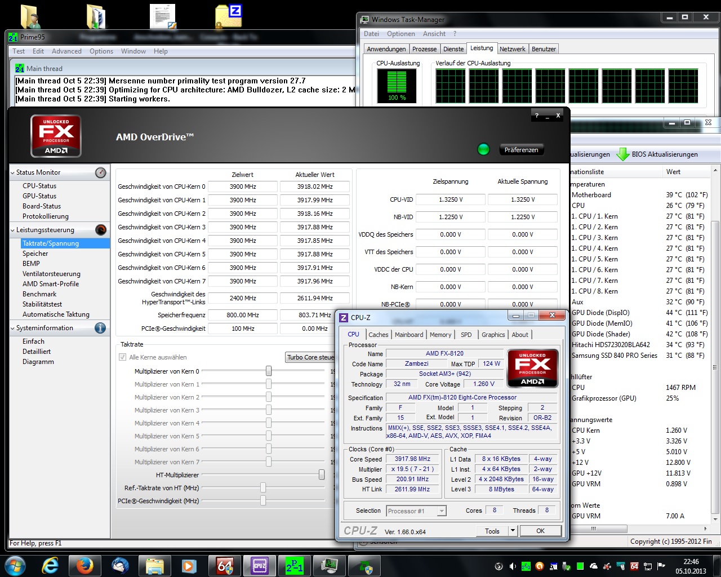Open the CPU-Z Tools dropdown arrow
Image resolution: width=721 pixels, height=577 pixels.
(513, 531)
